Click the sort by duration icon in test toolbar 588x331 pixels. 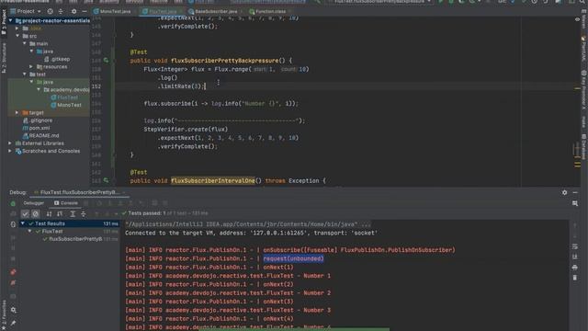pos(60,213)
